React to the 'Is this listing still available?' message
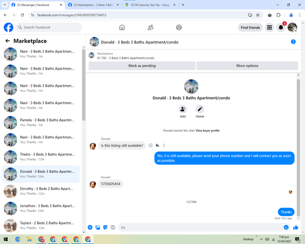 [151, 145]
